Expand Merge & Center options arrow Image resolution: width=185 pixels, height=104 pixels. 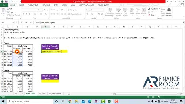click(x=84, y=14)
